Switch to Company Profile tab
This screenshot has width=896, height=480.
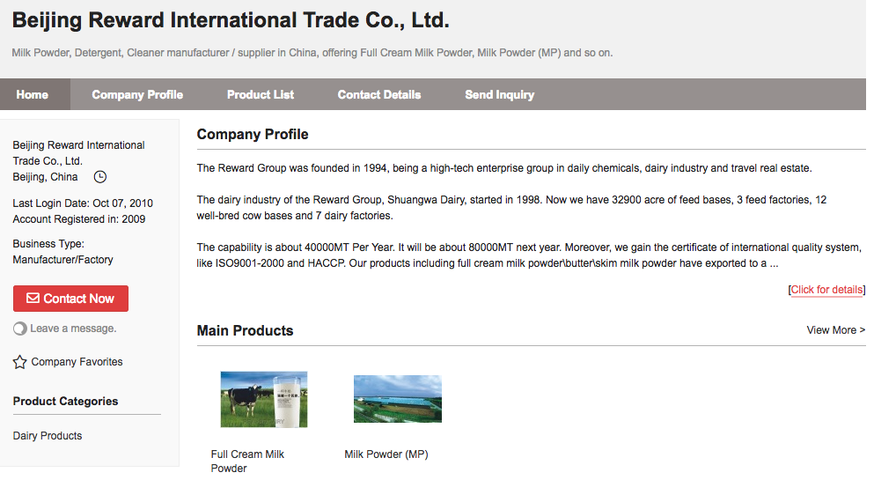(x=137, y=94)
